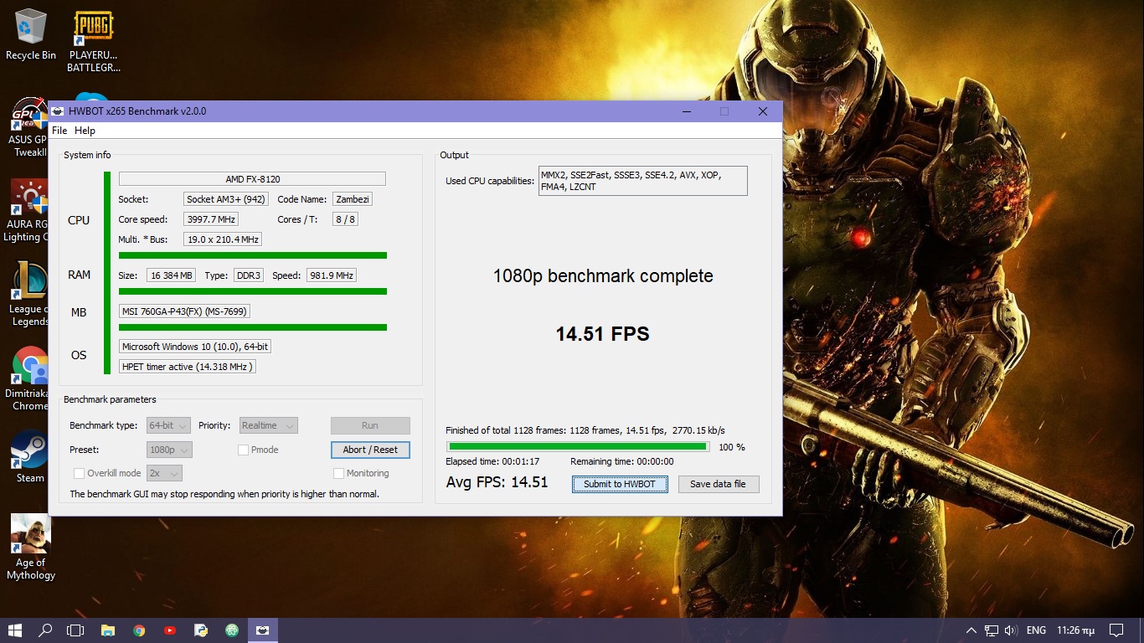Enable the Monitoring checkbox
This screenshot has width=1144, height=643.
338,473
